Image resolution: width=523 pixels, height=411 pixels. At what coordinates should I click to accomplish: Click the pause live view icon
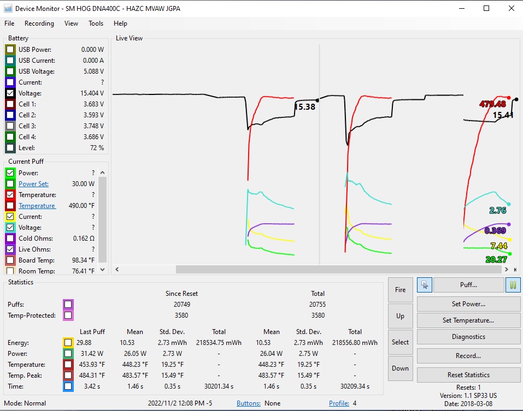[x=513, y=284]
